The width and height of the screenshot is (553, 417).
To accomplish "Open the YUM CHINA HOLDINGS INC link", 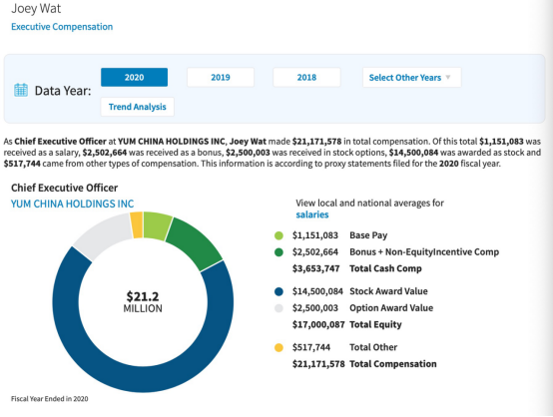I will [72, 204].
